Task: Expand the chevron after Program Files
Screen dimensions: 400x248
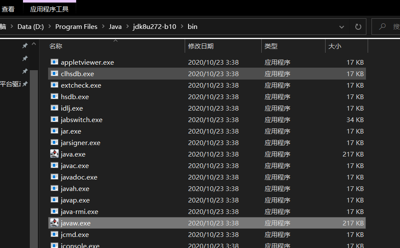Action: (103, 26)
